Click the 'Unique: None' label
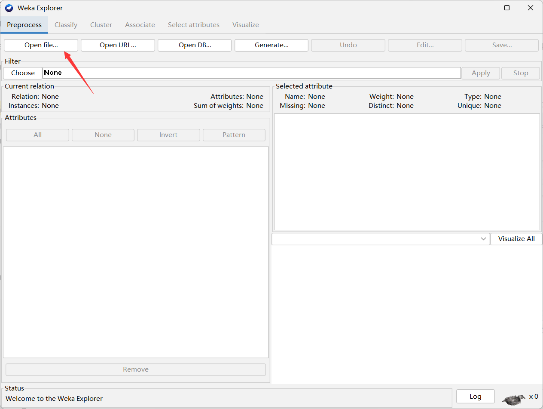 point(480,106)
